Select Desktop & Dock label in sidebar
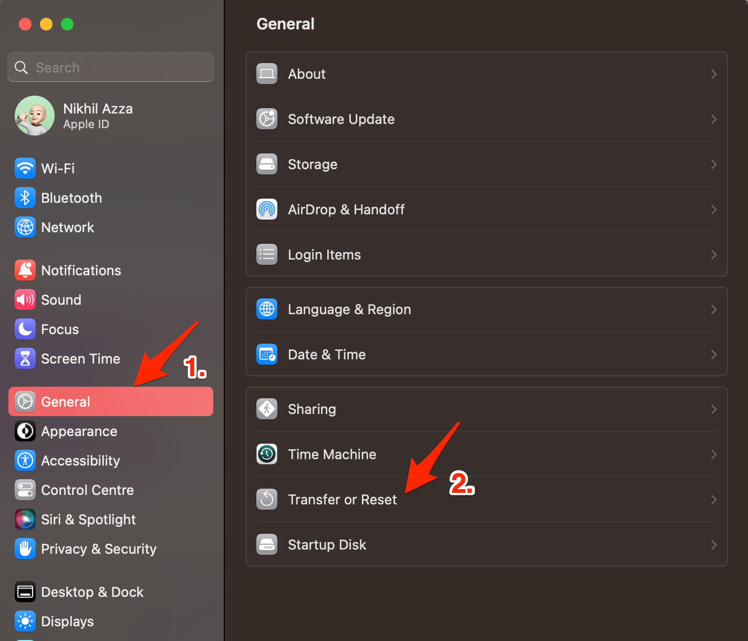748x641 pixels. (x=92, y=592)
